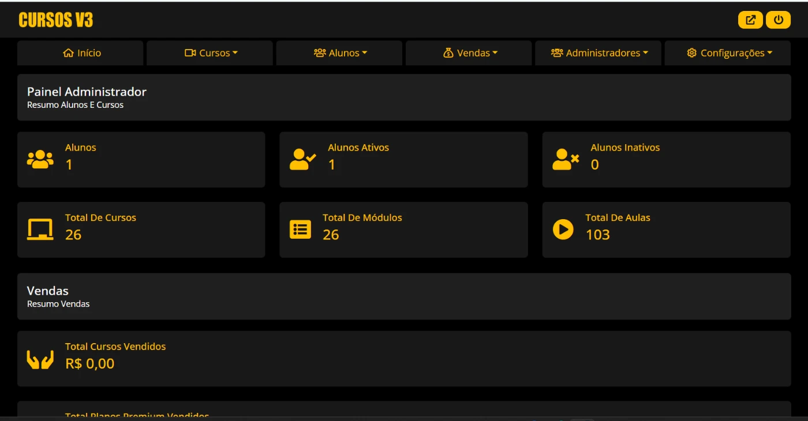Select the Painel Administrador heading

(87, 92)
